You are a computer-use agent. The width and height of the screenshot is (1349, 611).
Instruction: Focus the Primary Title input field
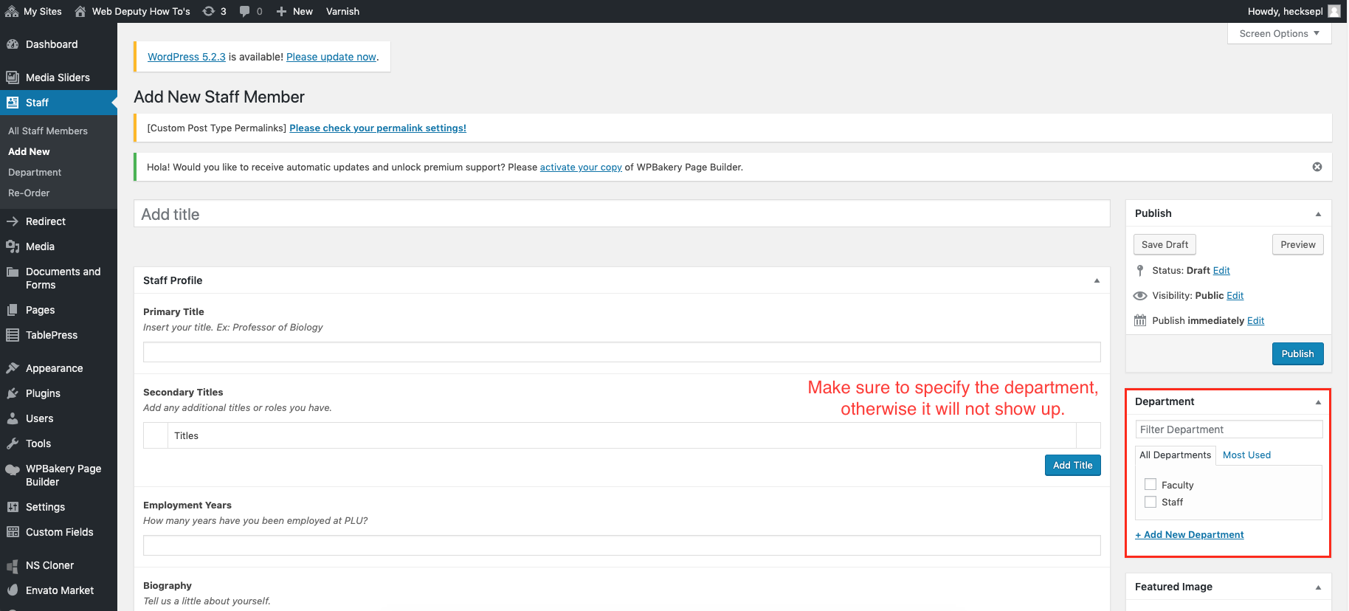pyautogui.click(x=621, y=352)
